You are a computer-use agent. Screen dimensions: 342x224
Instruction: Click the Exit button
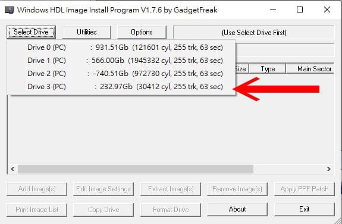pos(305,209)
